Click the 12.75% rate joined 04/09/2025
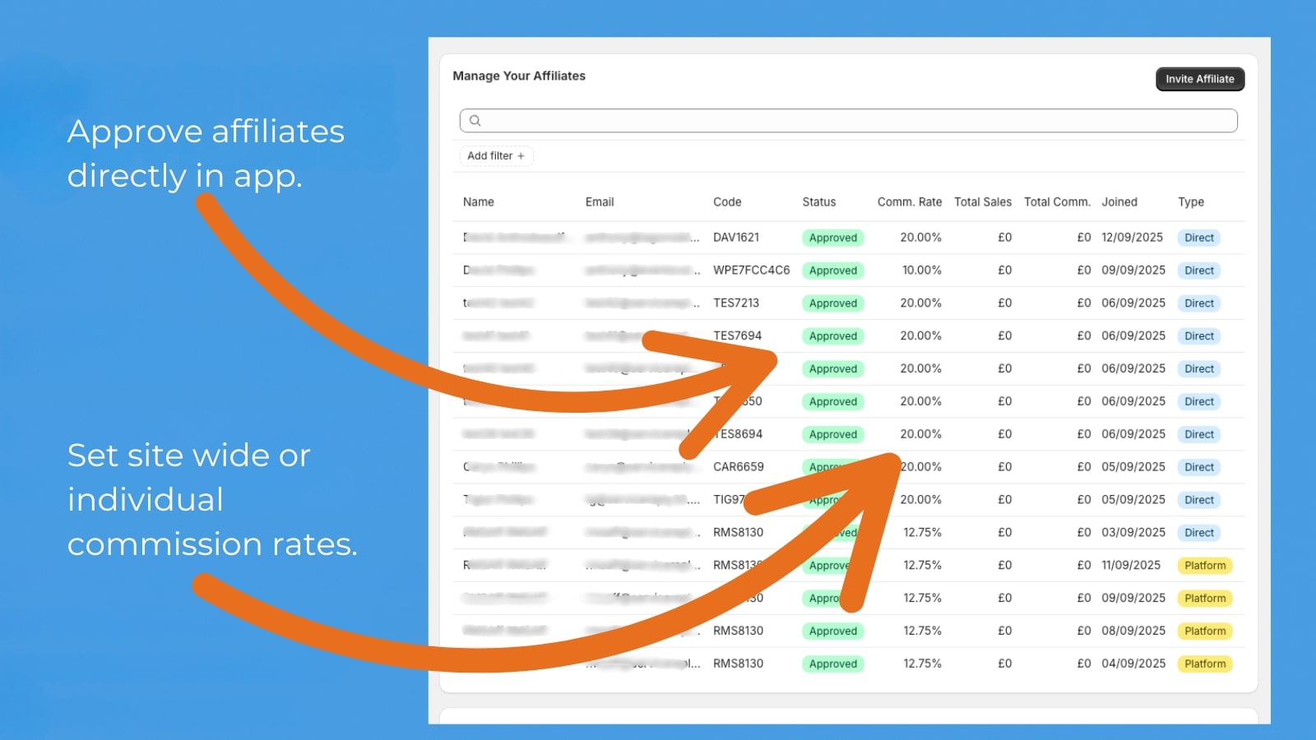This screenshot has height=740, width=1316. click(923, 664)
